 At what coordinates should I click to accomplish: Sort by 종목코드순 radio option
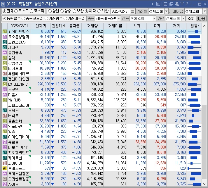[x=23, y=19]
